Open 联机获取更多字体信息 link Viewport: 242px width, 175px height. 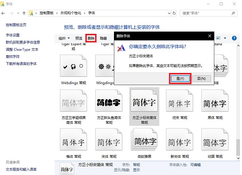[23, 42]
